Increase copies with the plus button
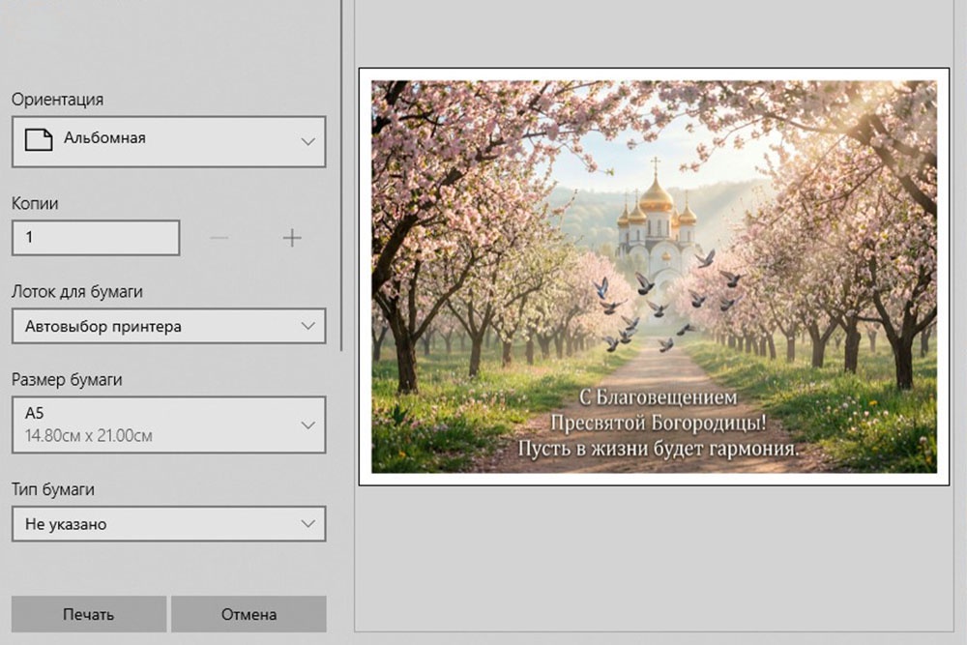This screenshot has width=967, height=645. [x=292, y=238]
